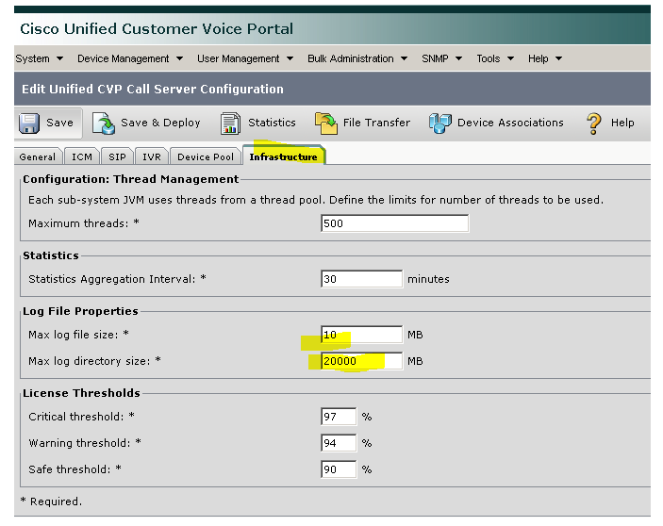663x526 pixels.
Task: Click the Save & Deploy icon
Action: [x=104, y=123]
